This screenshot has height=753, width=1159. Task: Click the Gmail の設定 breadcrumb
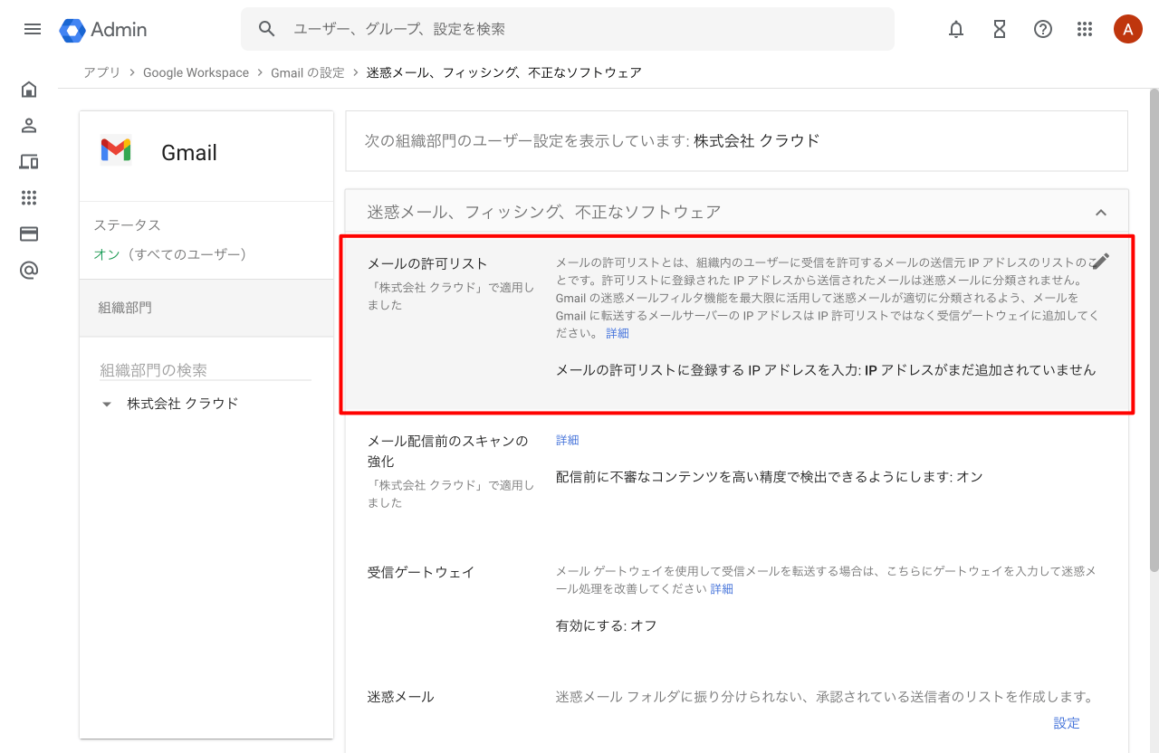click(x=308, y=72)
